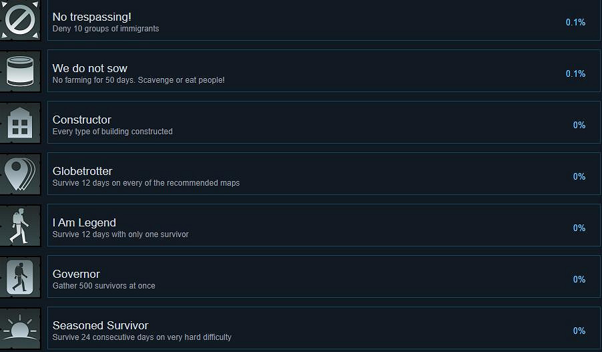The height and width of the screenshot is (352, 602).
Task: Click the 0% value in Globetrotter row
Action: 579,176
